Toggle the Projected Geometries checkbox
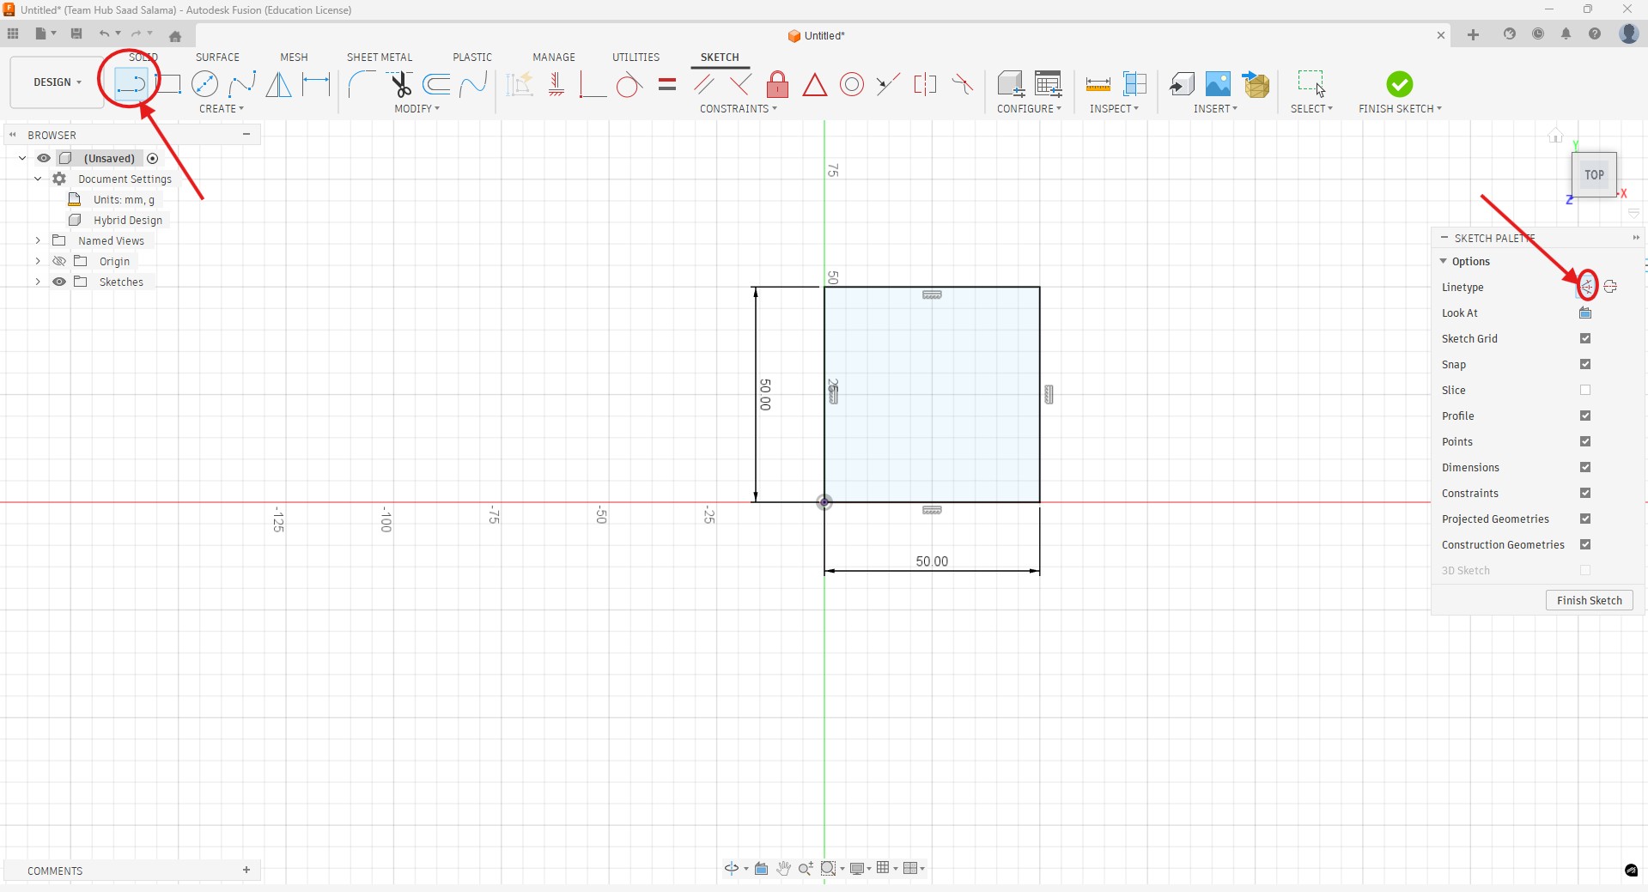The width and height of the screenshot is (1648, 892). point(1585,519)
